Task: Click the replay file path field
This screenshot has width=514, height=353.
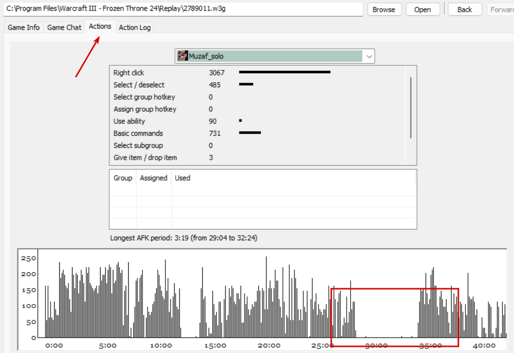Action: coord(183,9)
